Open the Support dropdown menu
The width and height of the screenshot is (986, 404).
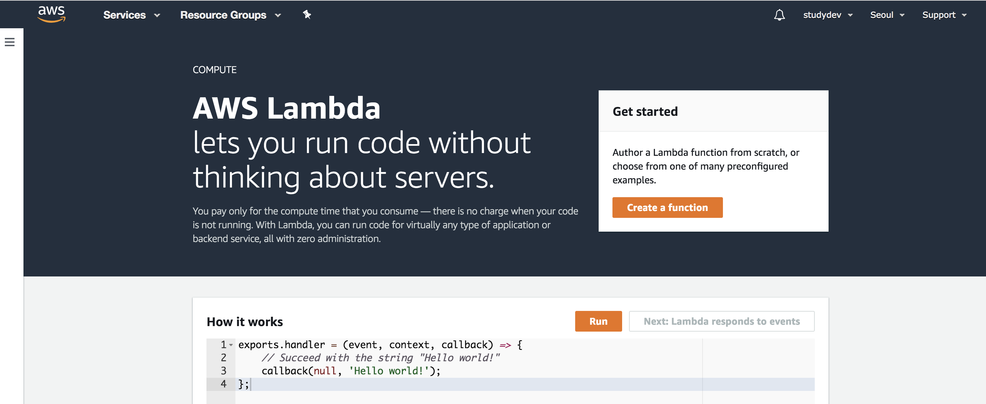944,15
